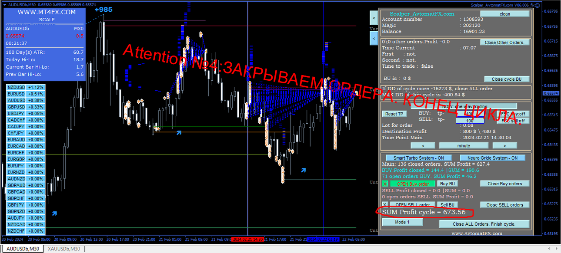The width and height of the screenshot is (561, 253).
Task: Collapse panel with lower < arrow button
Action: click(374, 38)
